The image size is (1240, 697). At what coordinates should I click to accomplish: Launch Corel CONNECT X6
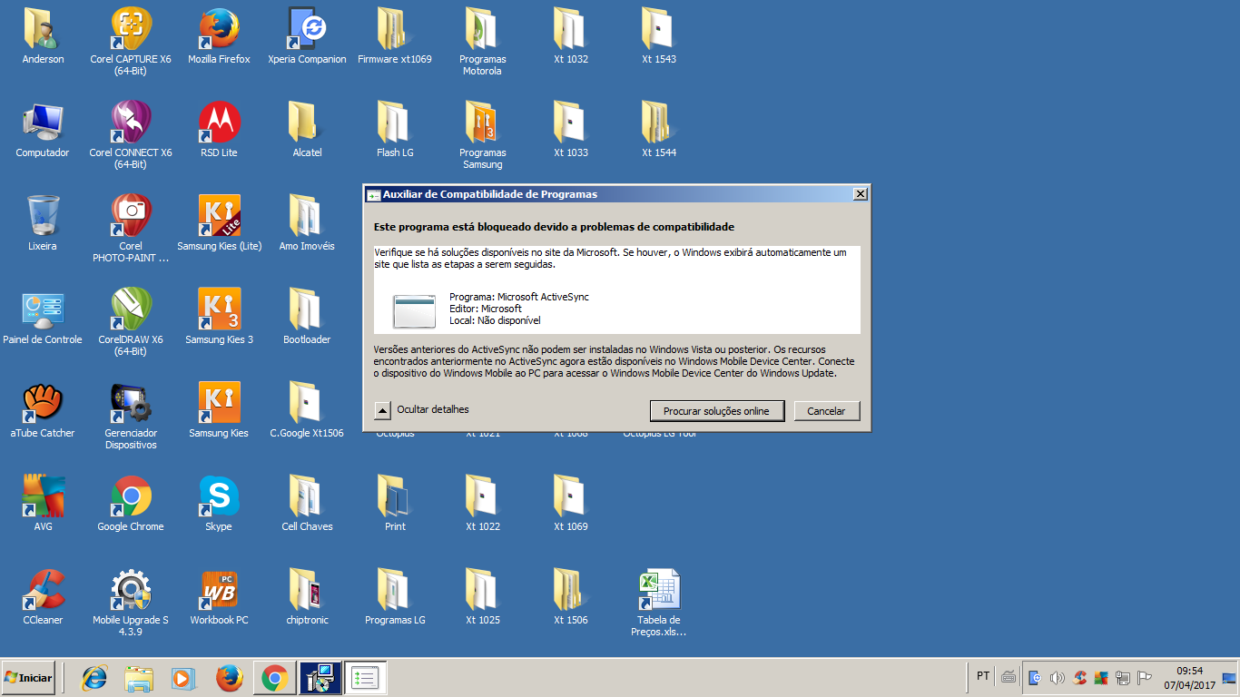tap(131, 135)
